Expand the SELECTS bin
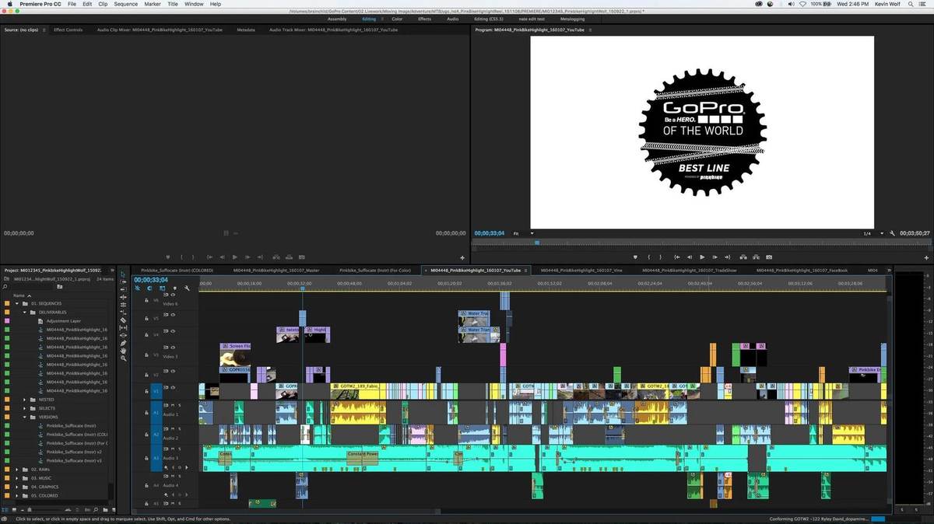 click(24, 408)
